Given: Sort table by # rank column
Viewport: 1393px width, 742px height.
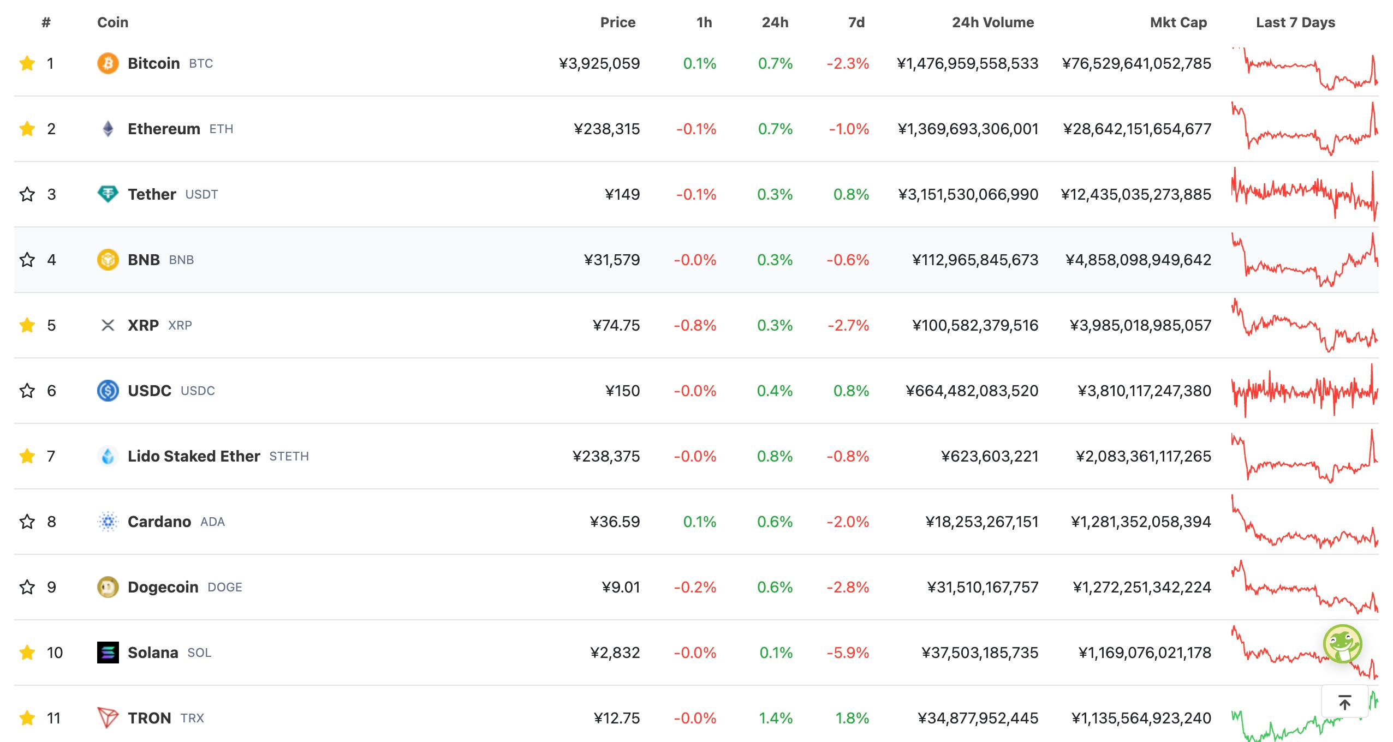Looking at the screenshot, I should tap(46, 22).
